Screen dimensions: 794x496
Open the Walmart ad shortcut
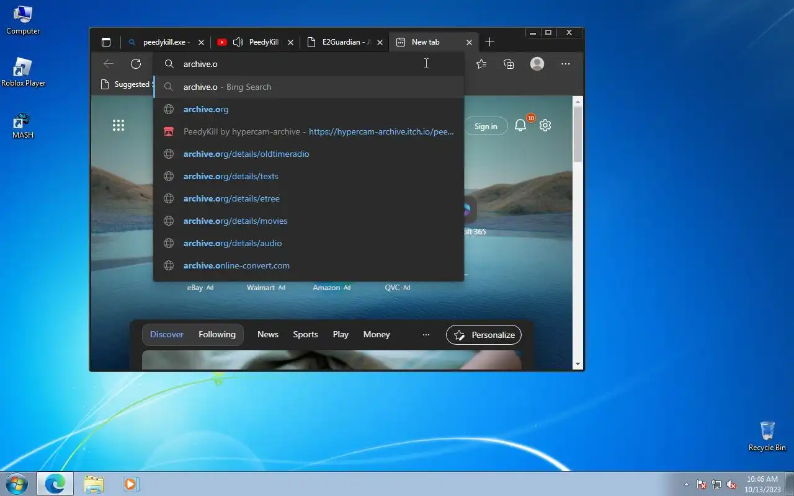[266, 288]
